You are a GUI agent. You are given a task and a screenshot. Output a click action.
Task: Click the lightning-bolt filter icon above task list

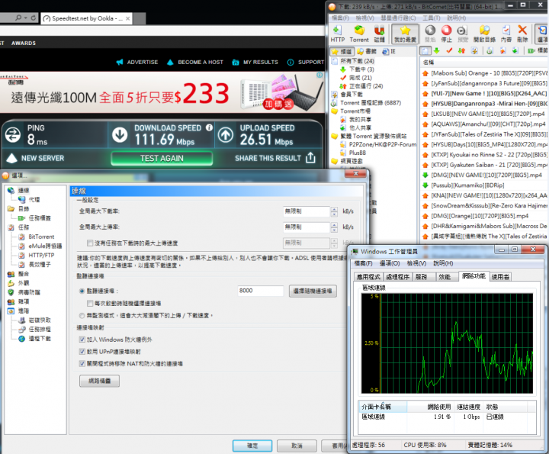click(x=474, y=51)
